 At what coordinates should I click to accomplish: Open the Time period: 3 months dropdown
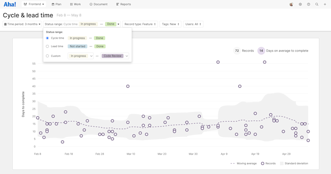tap(22, 24)
